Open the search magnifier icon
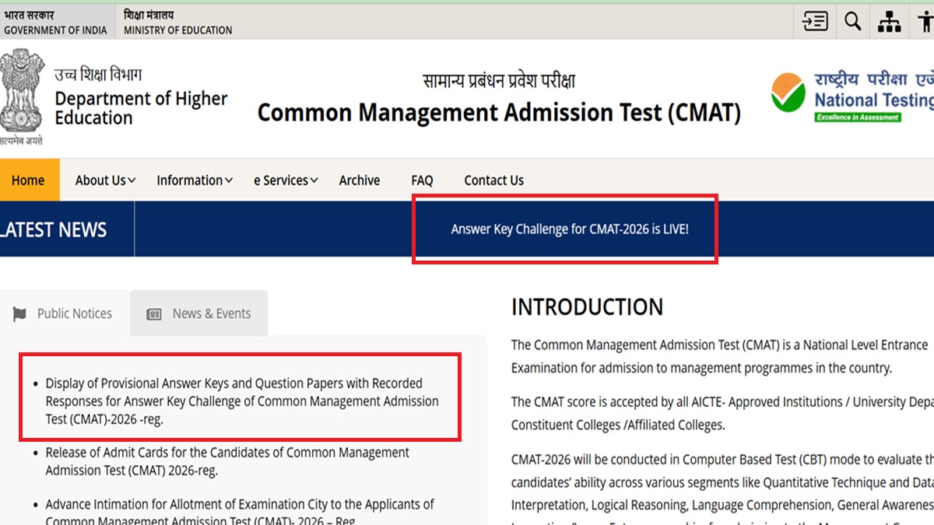934x525 pixels. tap(853, 22)
